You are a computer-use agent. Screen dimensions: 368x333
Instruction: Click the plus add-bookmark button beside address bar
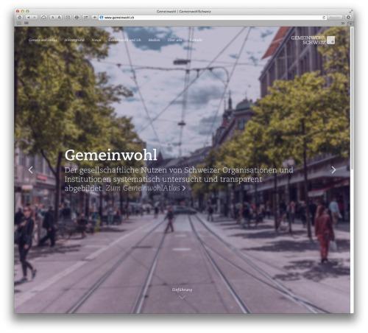94,18
